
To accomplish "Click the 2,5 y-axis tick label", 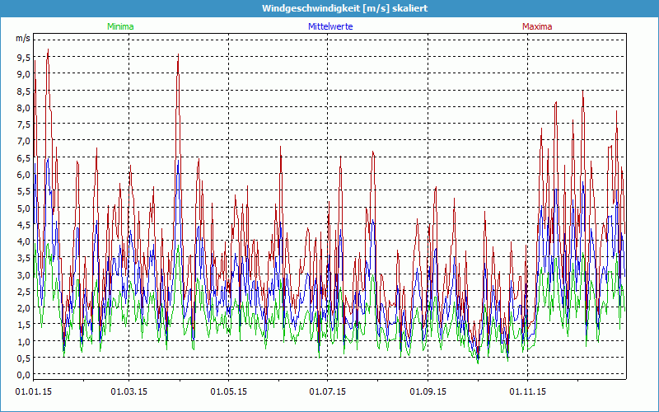I will click(23, 292).
